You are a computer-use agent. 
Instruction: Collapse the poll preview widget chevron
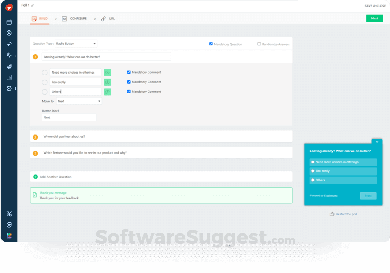(377, 142)
